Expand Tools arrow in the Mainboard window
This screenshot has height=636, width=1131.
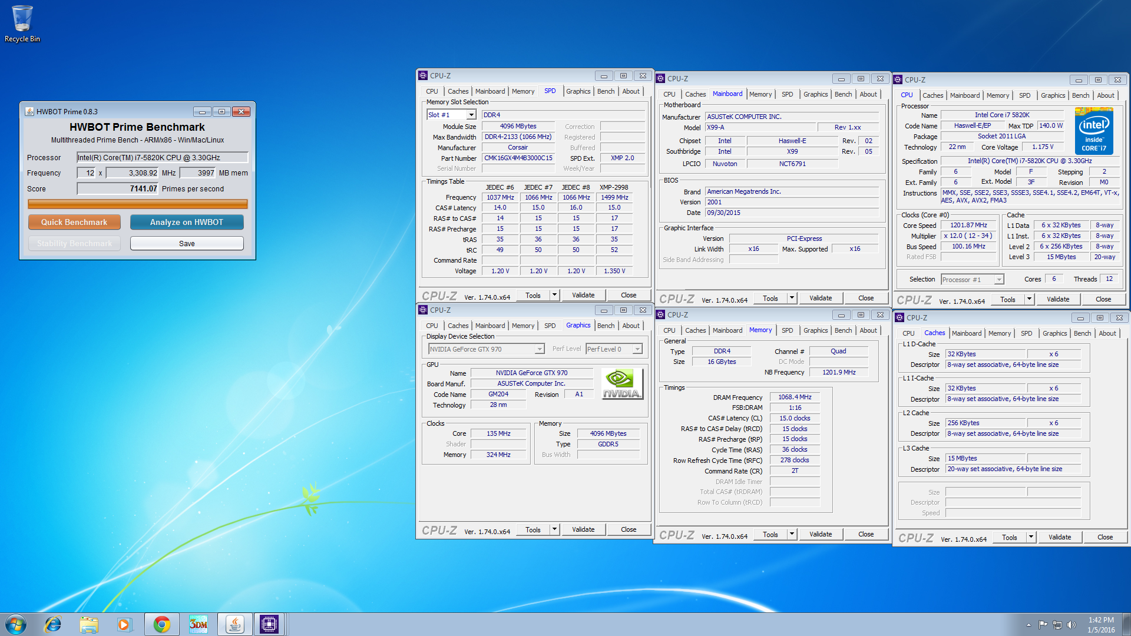[792, 298]
